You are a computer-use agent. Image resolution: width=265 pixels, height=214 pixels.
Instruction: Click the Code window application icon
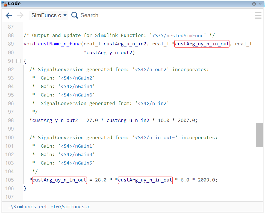(x=4, y=4)
